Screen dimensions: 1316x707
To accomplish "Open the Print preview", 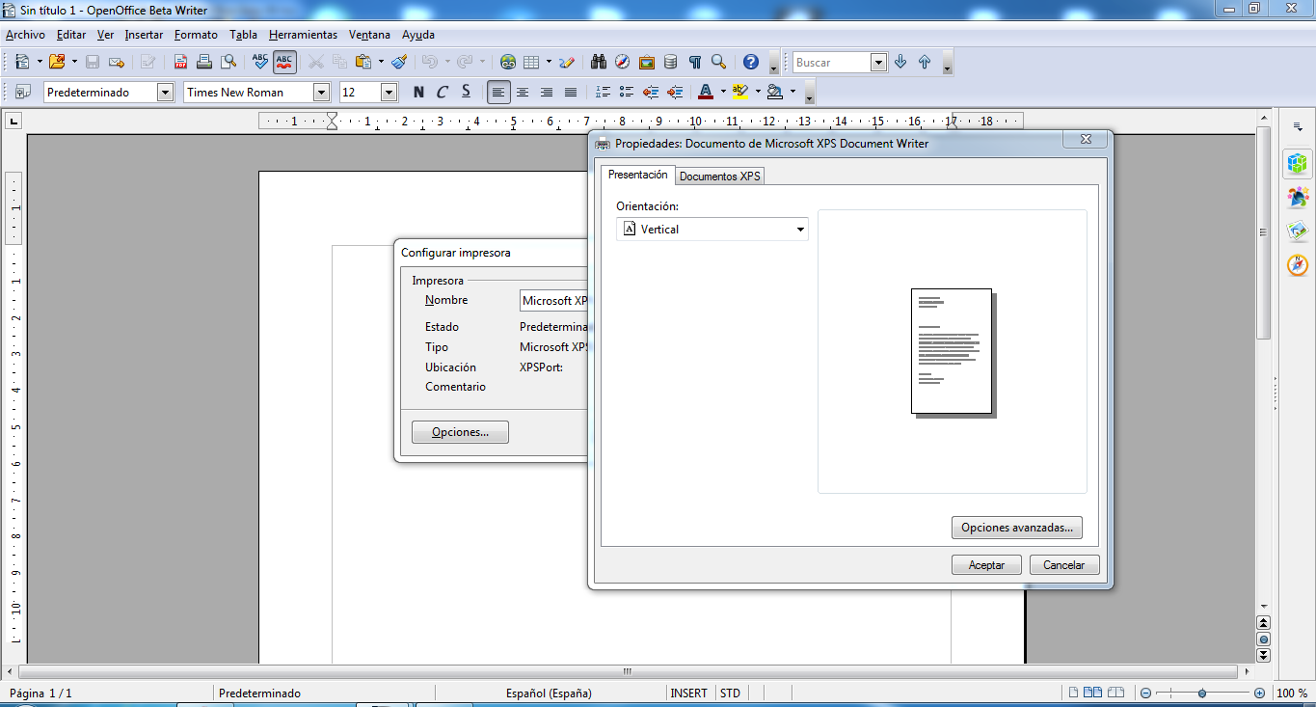I will pyautogui.click(x=226, y=61).
